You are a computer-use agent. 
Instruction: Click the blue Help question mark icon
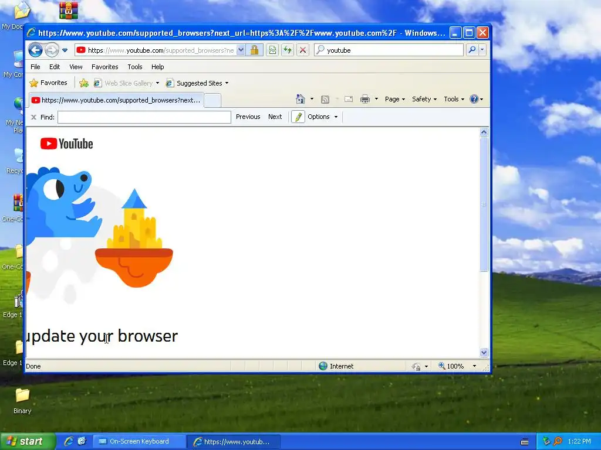click(x=474, y=99)
